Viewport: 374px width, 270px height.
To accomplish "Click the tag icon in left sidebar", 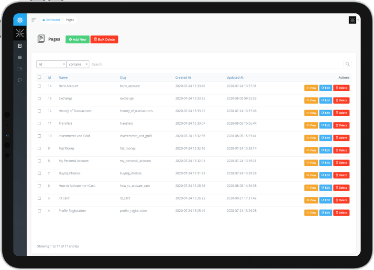I will (x=20, y=69).
